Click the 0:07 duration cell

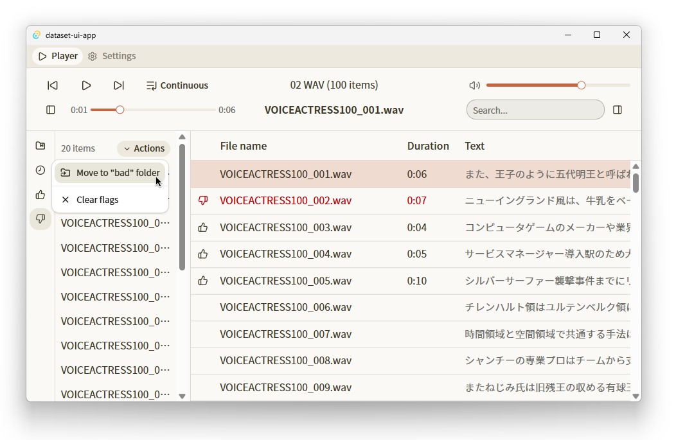(417, 201)
